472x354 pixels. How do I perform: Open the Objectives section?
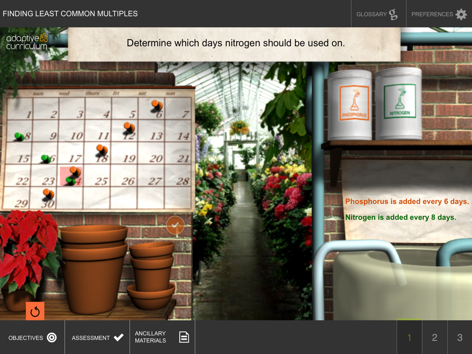pyautogui.click(x=32, y=337)
